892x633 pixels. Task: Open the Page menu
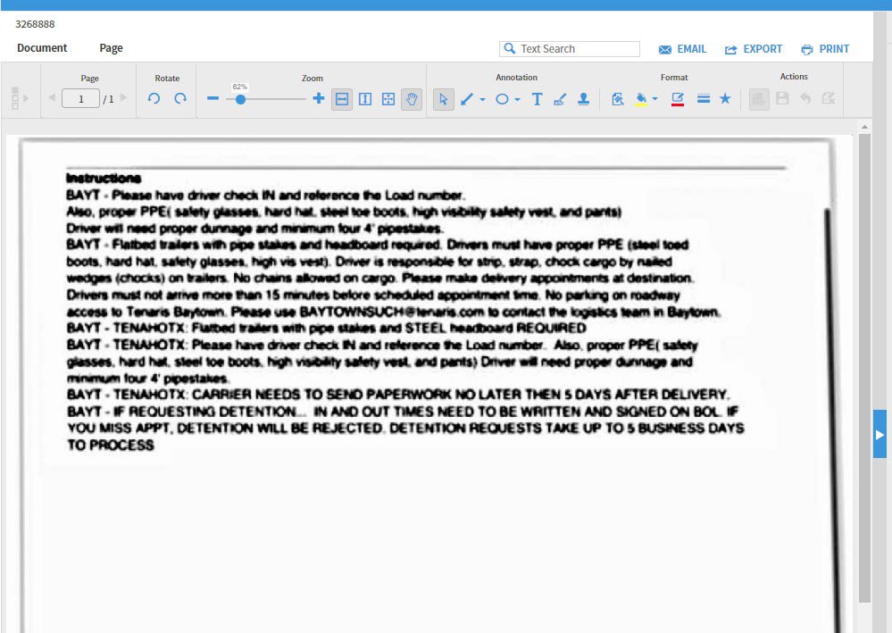click(111, 48)
